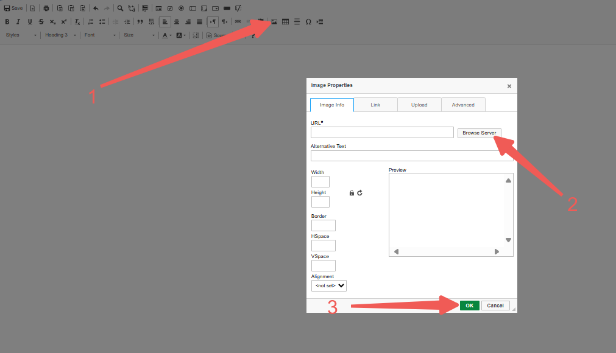Insert Special Character omega icon
Viewport: 616px width, 353px height.
pyautogui.click(x=308, y=22)
